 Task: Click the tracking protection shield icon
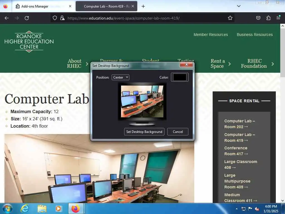(x=55, y=18)
